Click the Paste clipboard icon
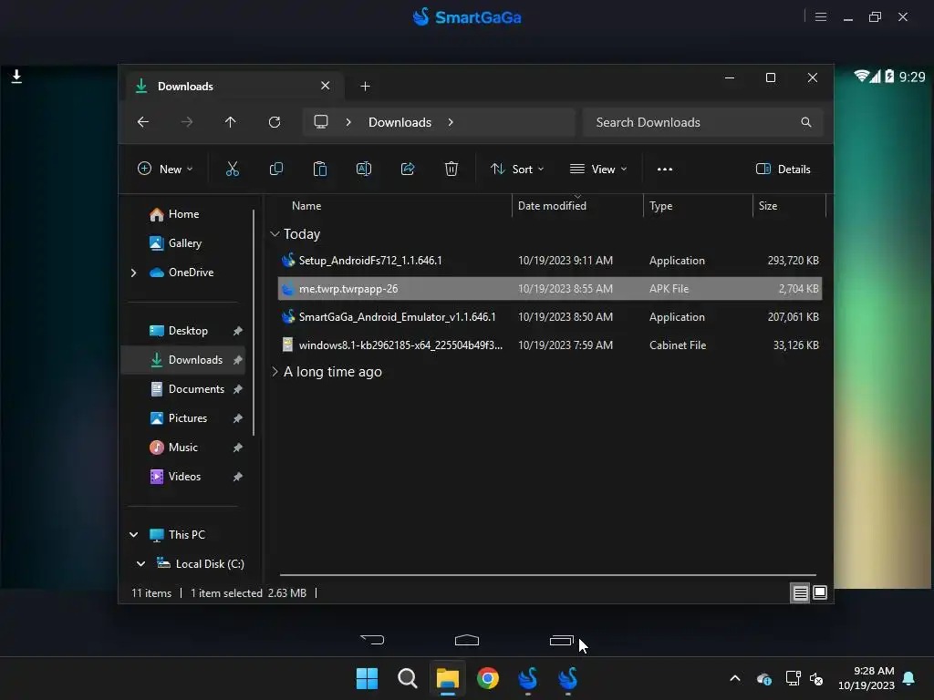 pyautogui.click(x=320, y=169)
